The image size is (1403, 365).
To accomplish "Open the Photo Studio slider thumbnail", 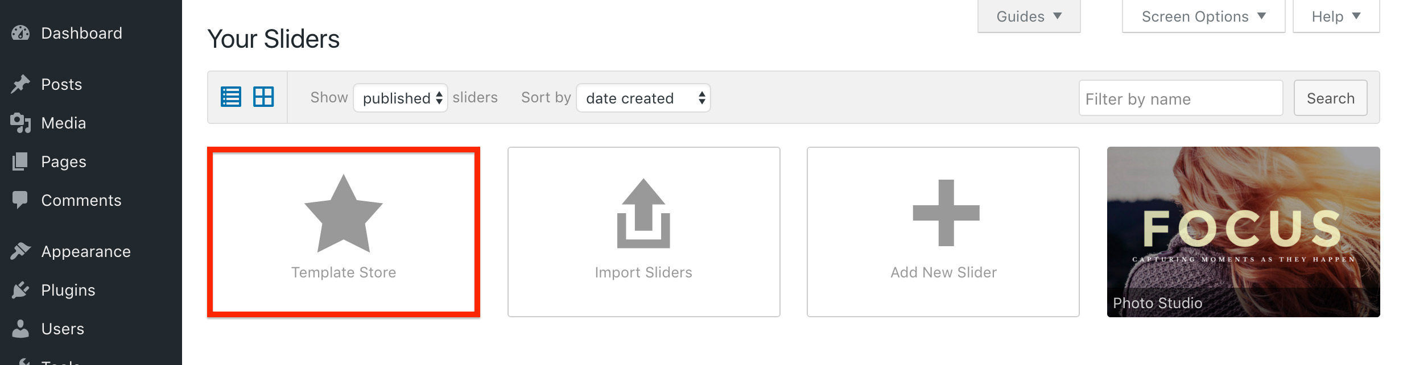I will pos(1243,232).
